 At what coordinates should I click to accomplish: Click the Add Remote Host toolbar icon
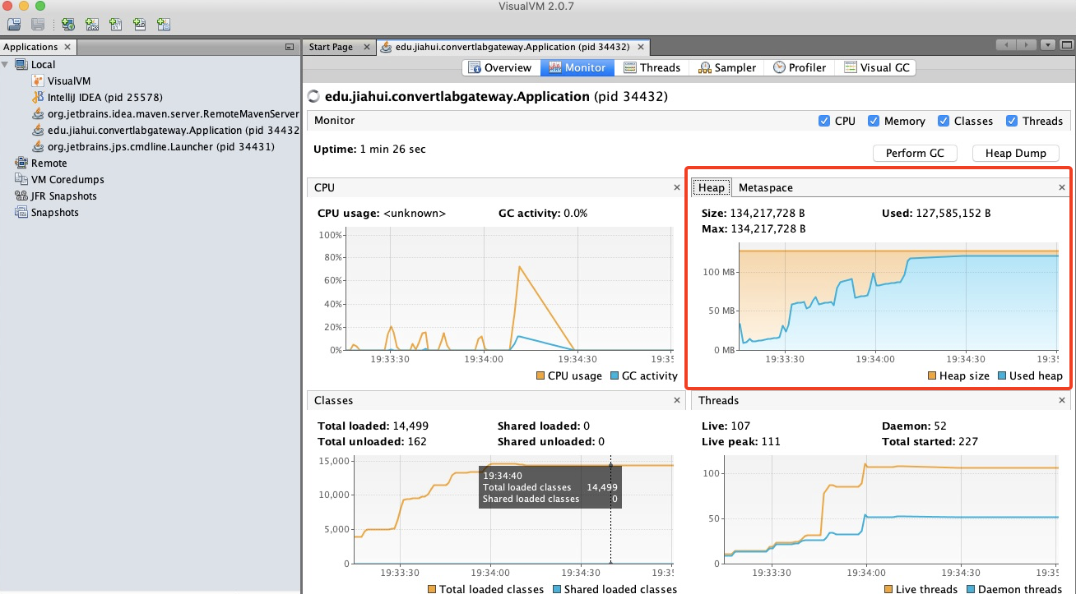[x=68, y=25]
